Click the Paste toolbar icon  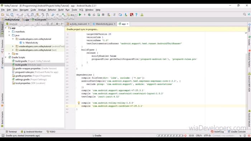[x=37, y=15]
